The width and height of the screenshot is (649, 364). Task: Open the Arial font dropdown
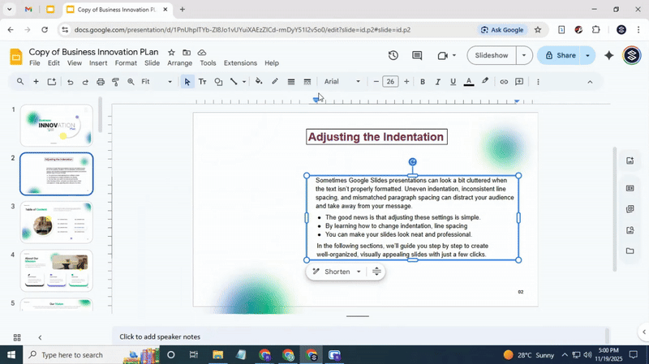pyautogui.click(x=342, y=82)
